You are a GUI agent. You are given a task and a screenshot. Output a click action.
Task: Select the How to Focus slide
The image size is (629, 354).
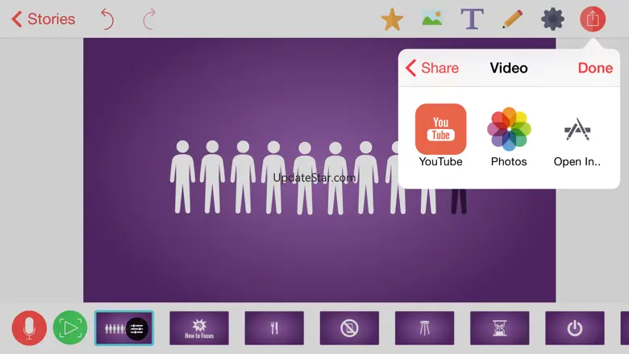tap(199, 328)
